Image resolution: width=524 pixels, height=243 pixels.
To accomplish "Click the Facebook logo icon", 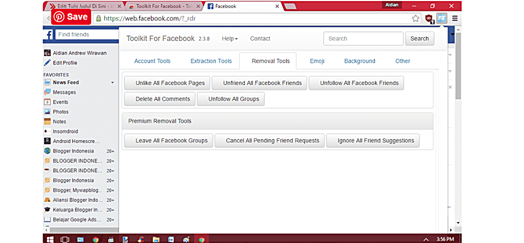I will pos(49,35).
